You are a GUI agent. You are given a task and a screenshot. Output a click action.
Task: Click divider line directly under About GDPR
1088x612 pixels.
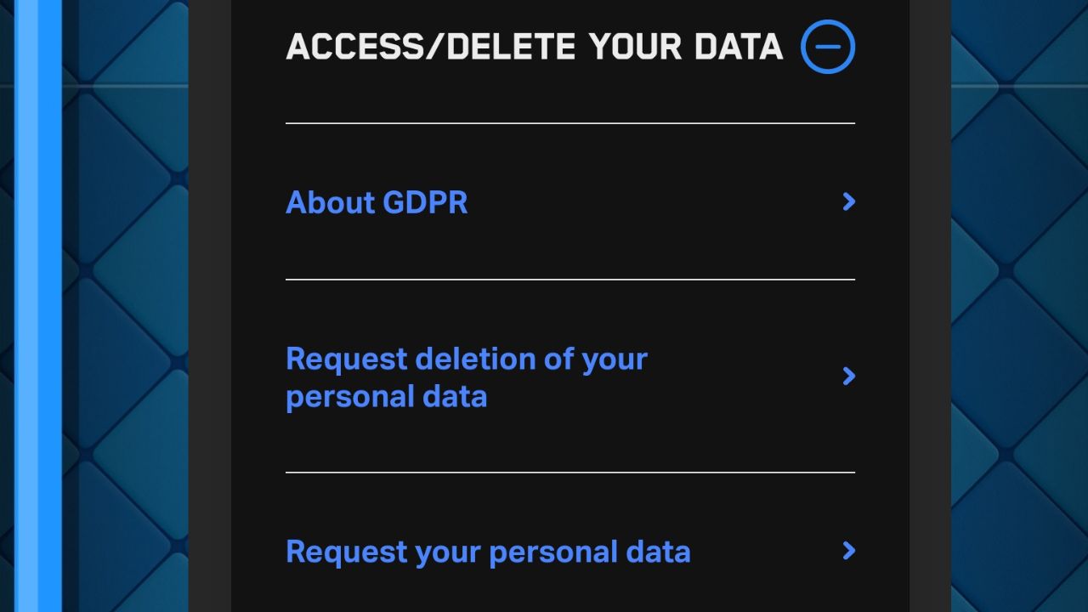569,279
